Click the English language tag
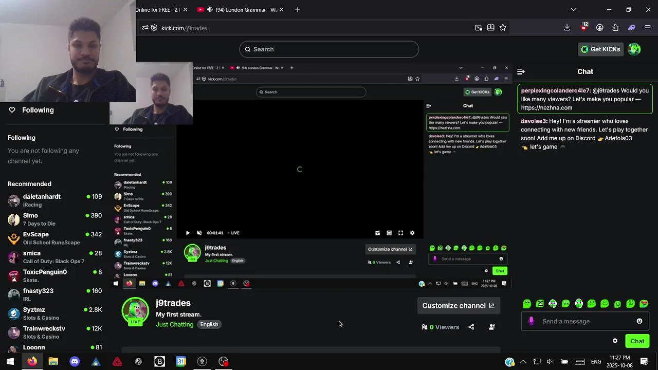This screenshot has height=370, width=658. coord(209,324)
